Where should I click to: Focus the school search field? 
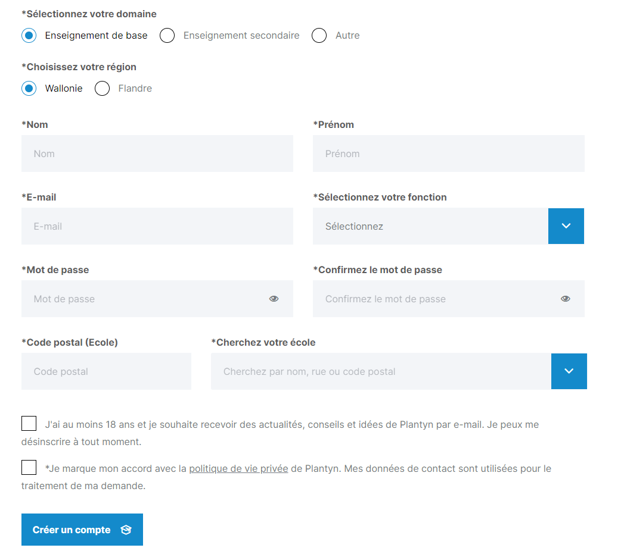(381, 371)
